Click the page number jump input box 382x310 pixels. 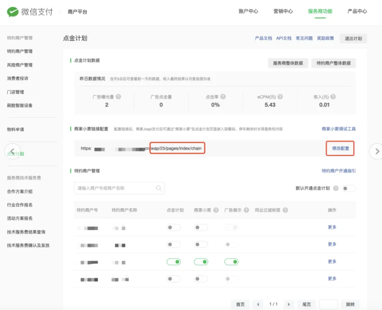click(x=329, y=304)
